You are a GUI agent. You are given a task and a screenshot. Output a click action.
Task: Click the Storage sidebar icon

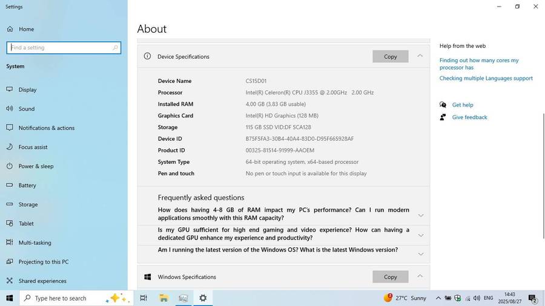(9, 204)
